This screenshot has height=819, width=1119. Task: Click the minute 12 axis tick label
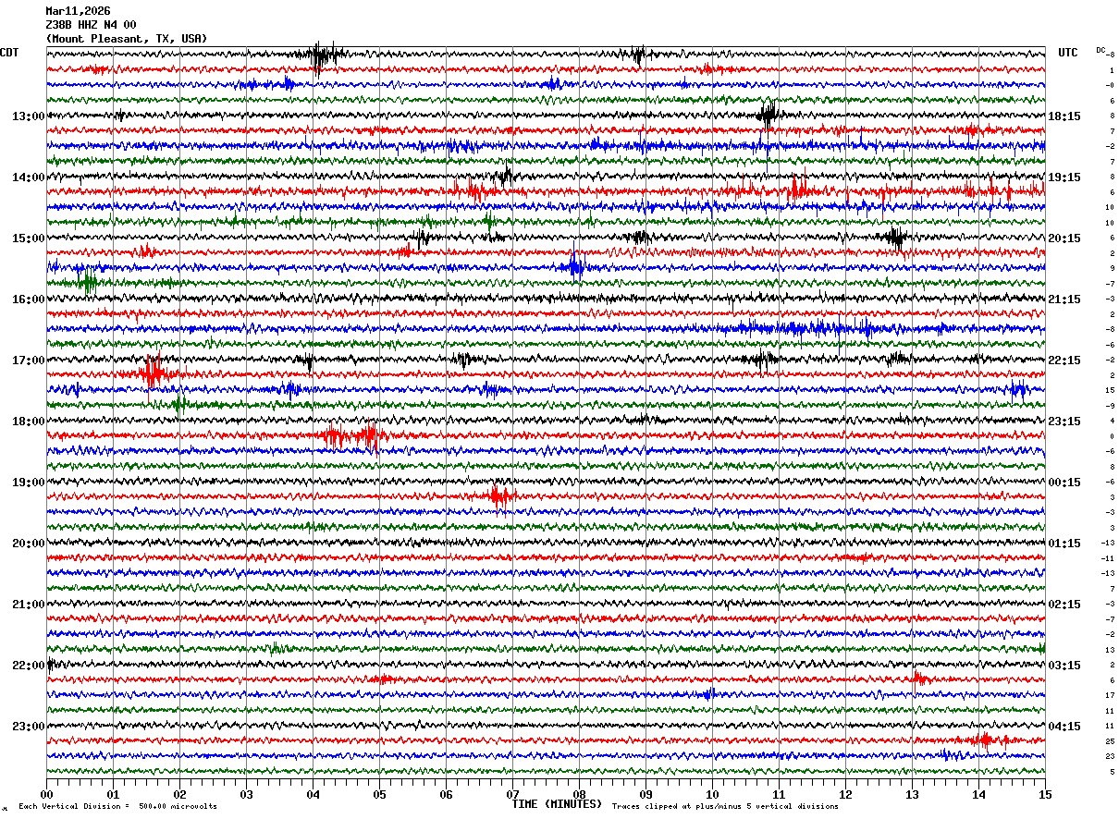(845, 794)
